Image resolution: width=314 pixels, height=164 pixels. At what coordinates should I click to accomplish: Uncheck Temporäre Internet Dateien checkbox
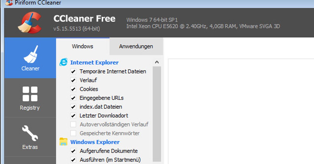click(73, 71)
